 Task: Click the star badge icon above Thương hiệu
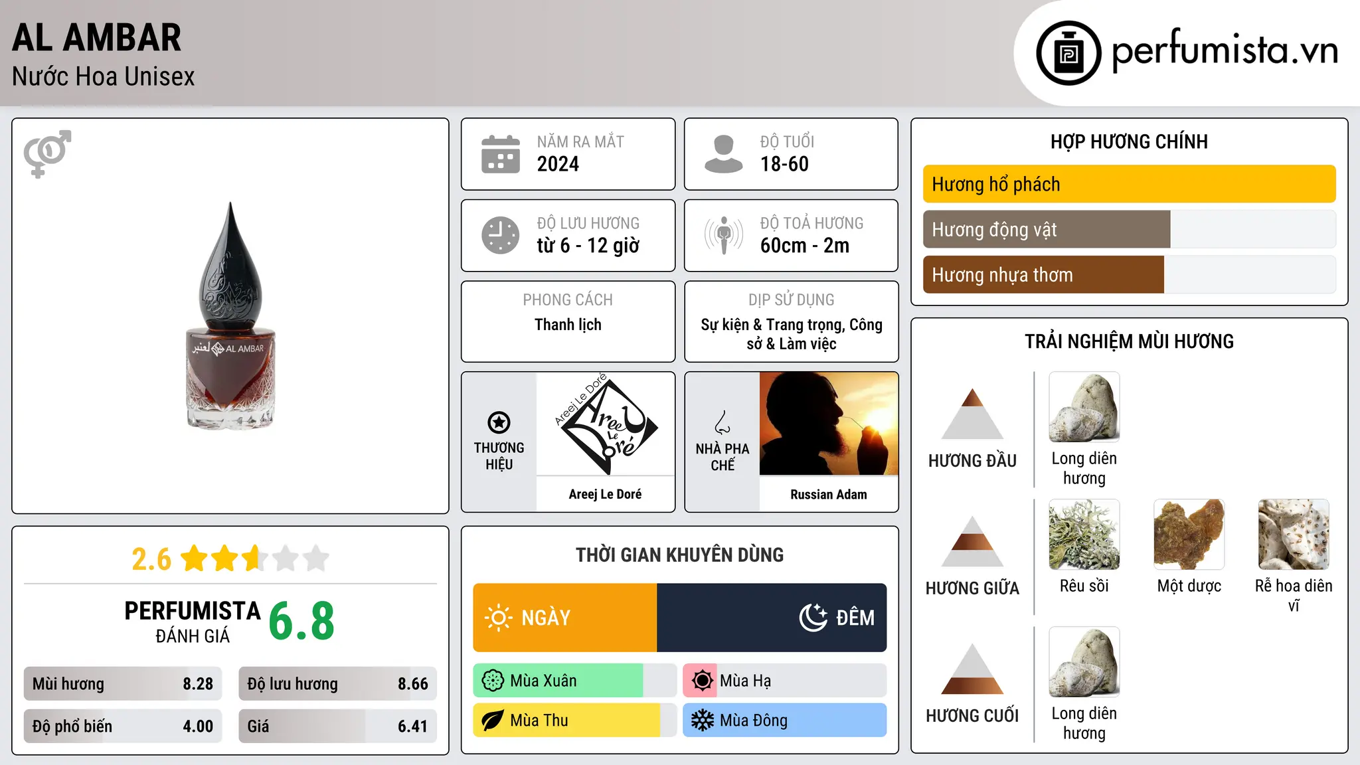[x=499, y=422]
